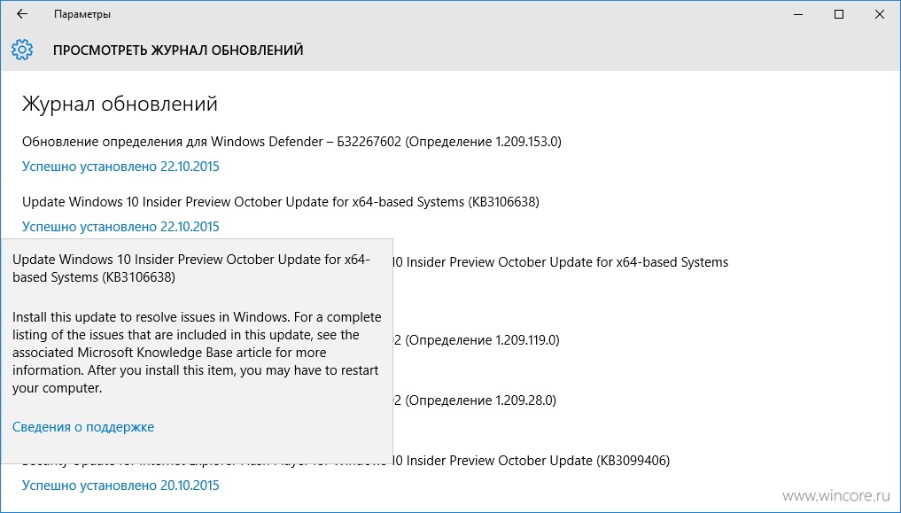Image resolution: width=901 pixels, height=513 pixels.
Task: Click the ПРОСМОТРЕТЬ ЖУРНАЛ ОБНОВЛЕНИЙ header title
Action: click(x=178, y=50)
